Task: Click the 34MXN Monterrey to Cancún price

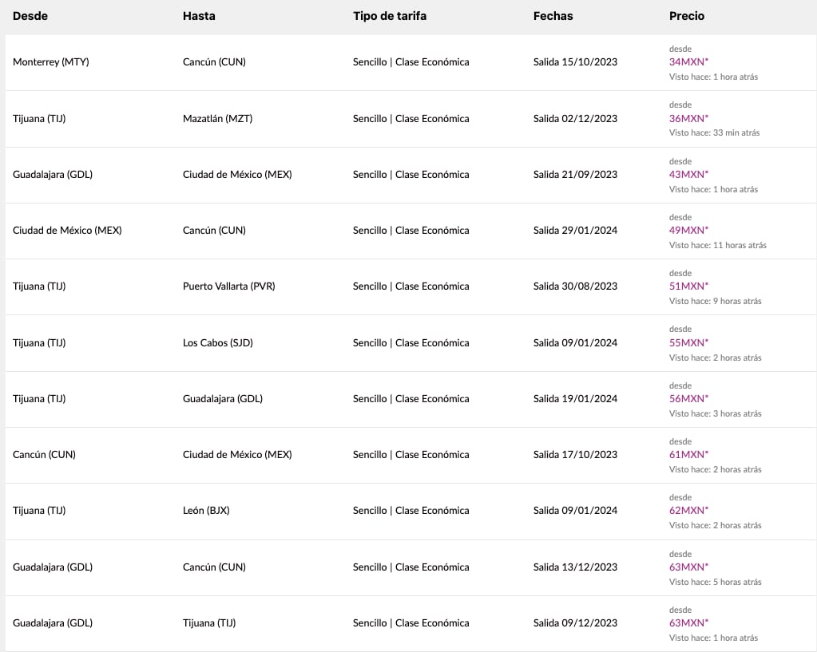Action: click(688, 61)
